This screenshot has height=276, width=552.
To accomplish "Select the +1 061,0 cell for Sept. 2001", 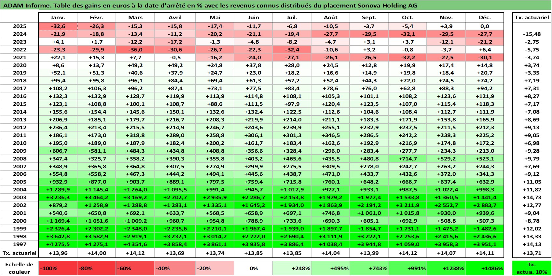I will (369, 213).
